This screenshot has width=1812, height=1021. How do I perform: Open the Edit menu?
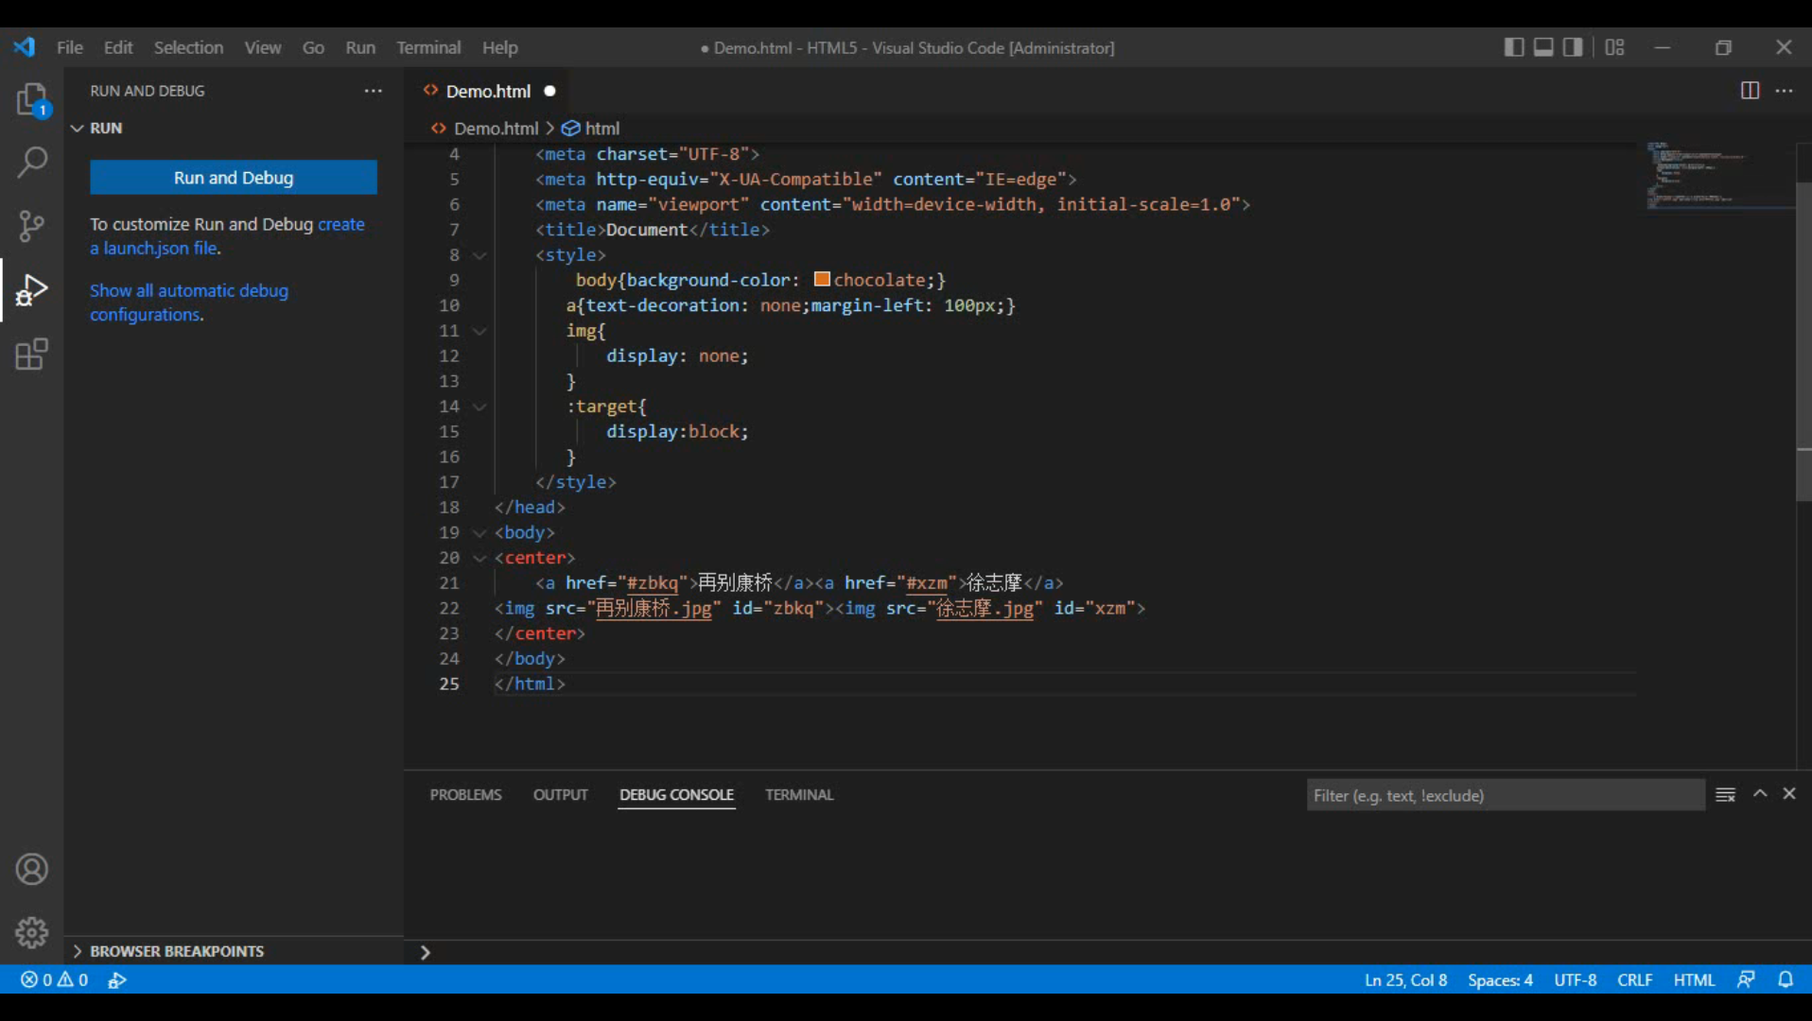tap(118, 47)
